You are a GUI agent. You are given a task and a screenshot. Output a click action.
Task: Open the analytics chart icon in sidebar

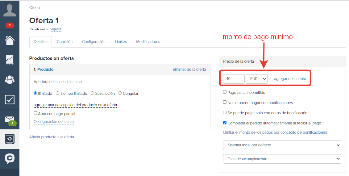[10, 60]
